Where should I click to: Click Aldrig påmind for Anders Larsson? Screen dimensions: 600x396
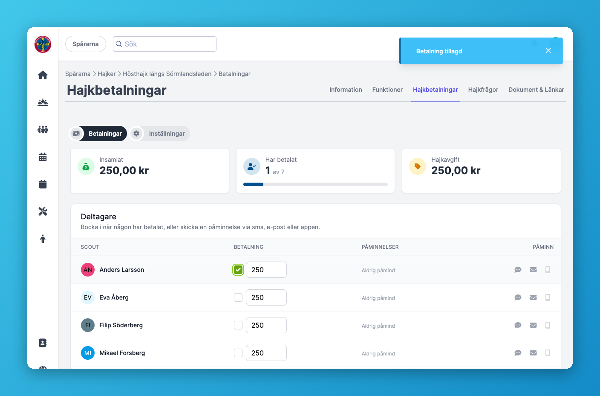coord(378,271)
